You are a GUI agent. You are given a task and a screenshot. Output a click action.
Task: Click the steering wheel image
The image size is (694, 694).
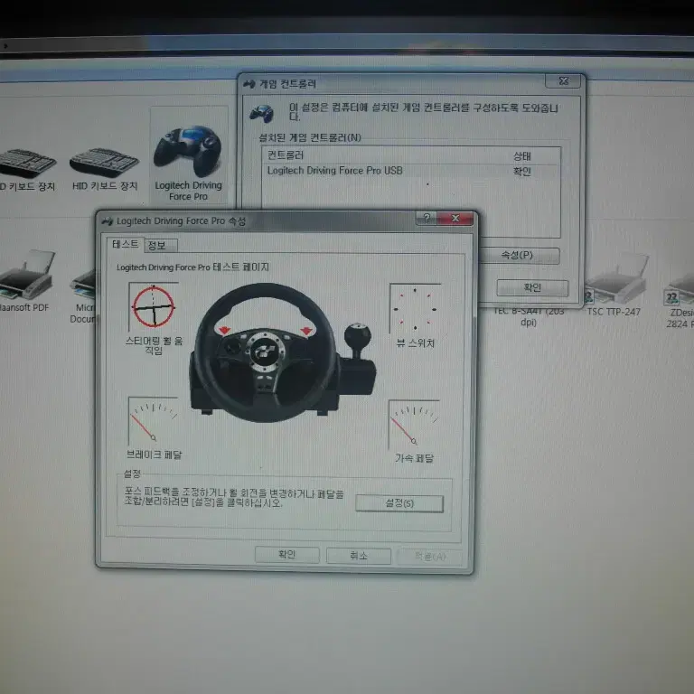(x=266, y=352)
